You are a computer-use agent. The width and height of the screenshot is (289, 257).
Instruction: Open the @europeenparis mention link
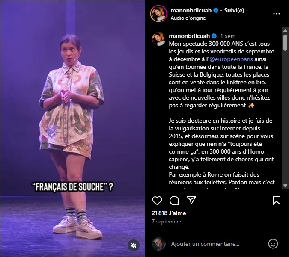tap(231, 59)
